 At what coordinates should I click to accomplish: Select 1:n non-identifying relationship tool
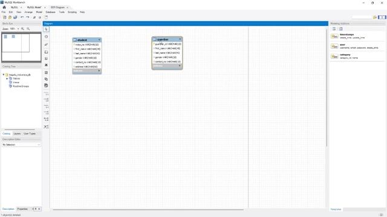pyautogui.click(x=46, y=100)
